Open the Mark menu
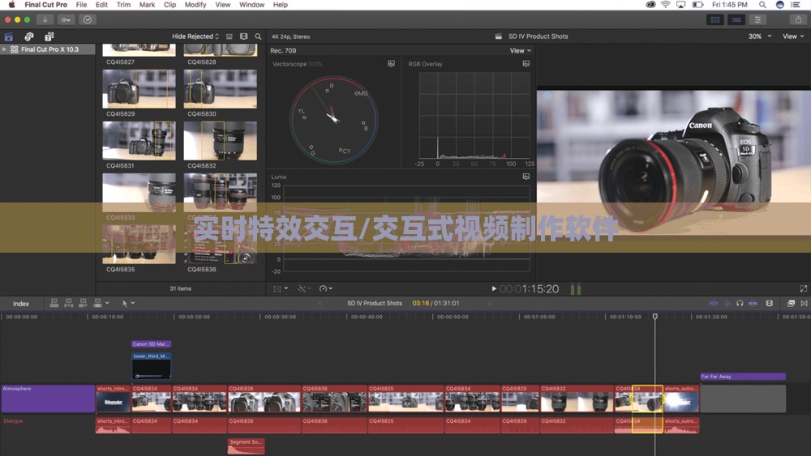This screenshot has width=811, height=456. pos(147,5)
